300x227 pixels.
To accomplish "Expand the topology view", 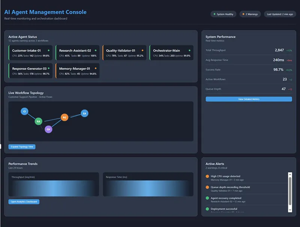I will click(22, 147).
